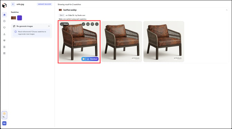Click the 'by Studio user' text

(x=80, y=15)
